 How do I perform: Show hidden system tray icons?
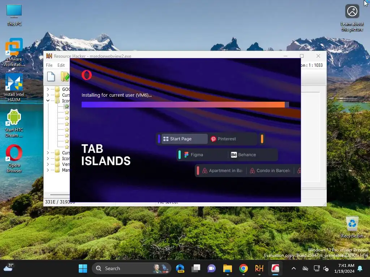(294, 268)
